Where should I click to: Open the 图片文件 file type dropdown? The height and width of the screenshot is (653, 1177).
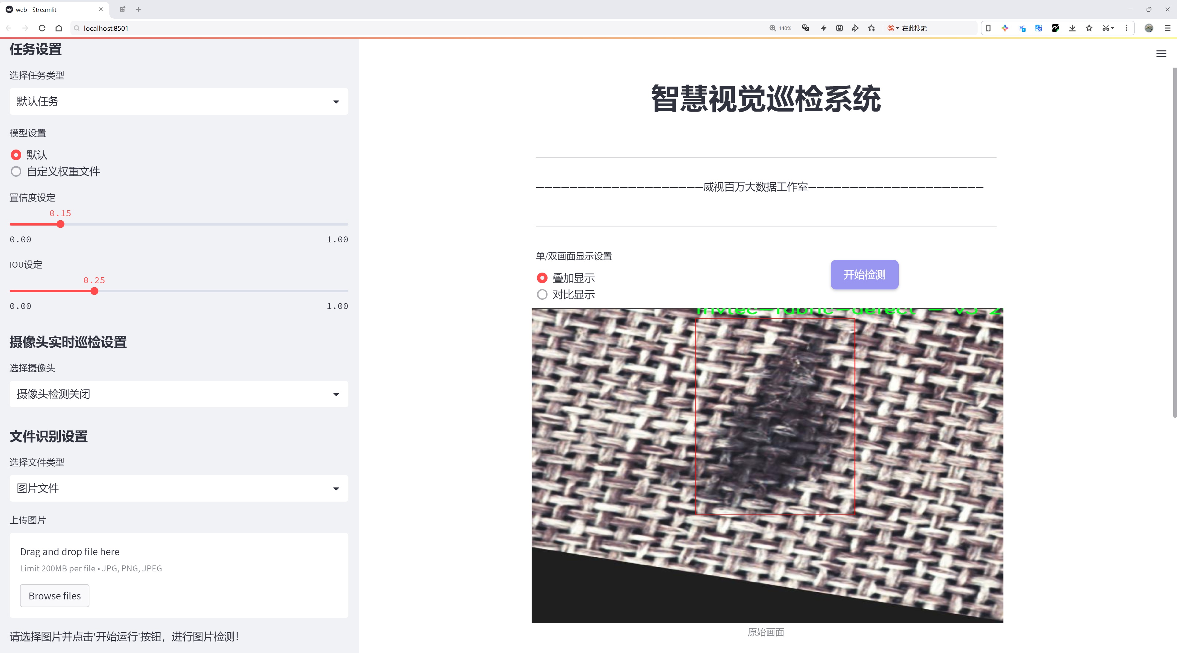click(x=179, y=488)
